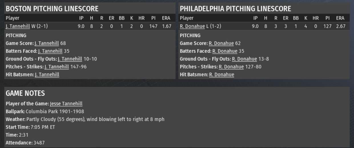
Task: Select J. Tannehill under Hit Batsmen
Action: pyautogui.click(x=47, y=75)
